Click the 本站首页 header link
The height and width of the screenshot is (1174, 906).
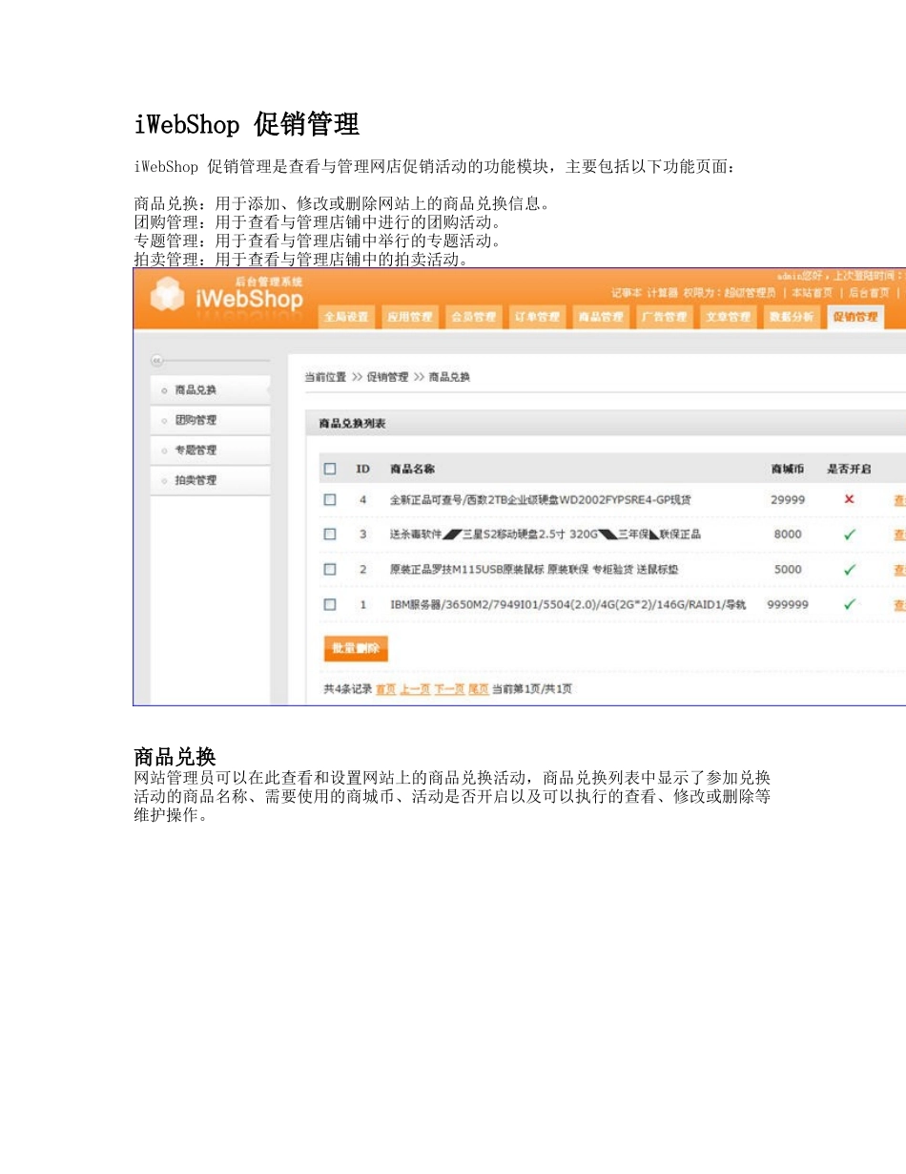813,293
